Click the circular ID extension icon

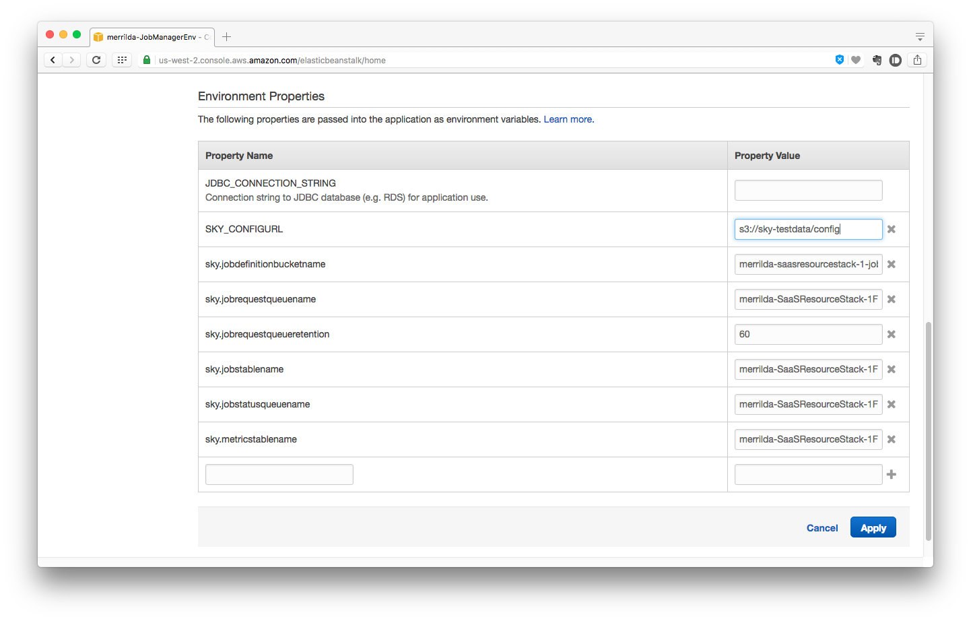tap(896, 60)
